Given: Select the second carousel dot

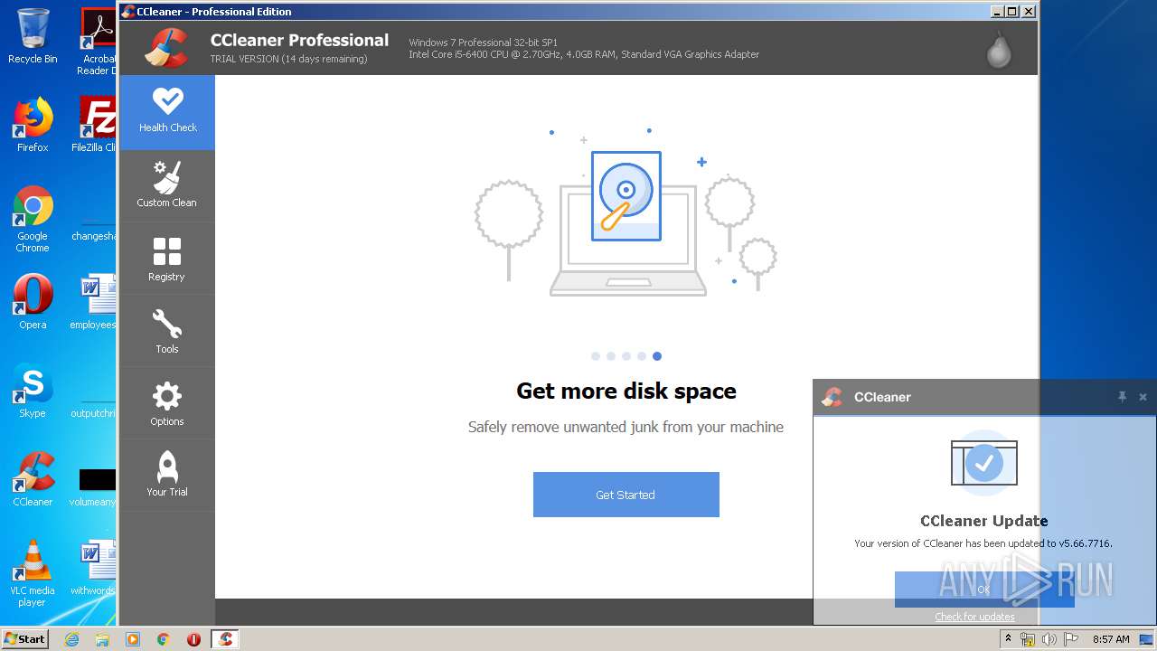Looking at the screenshot, I should pyautogui.click(x=611, y=356).
